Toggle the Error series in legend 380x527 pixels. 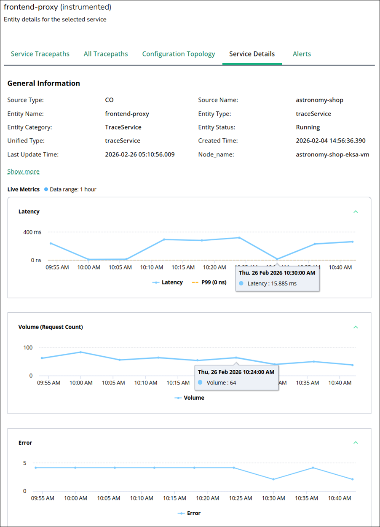[x=189, y=513]
